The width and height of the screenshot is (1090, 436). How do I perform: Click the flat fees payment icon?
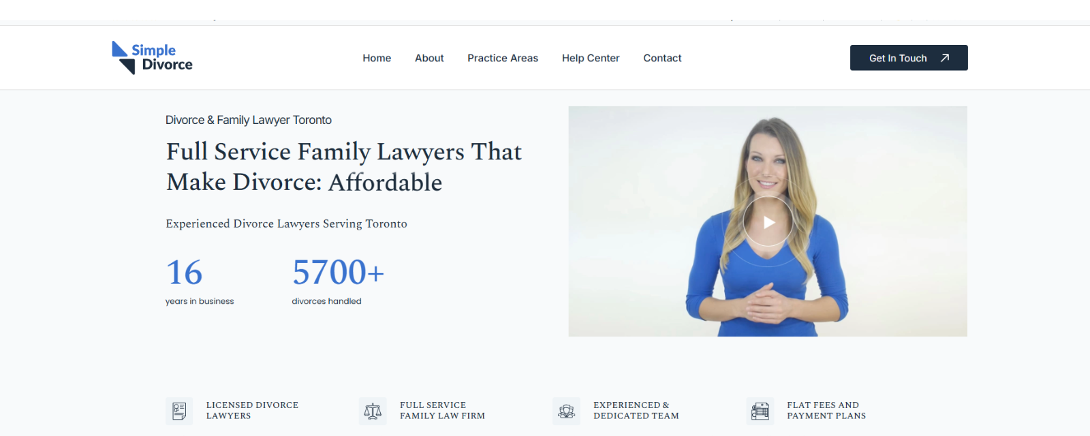(x=760, y=411)
